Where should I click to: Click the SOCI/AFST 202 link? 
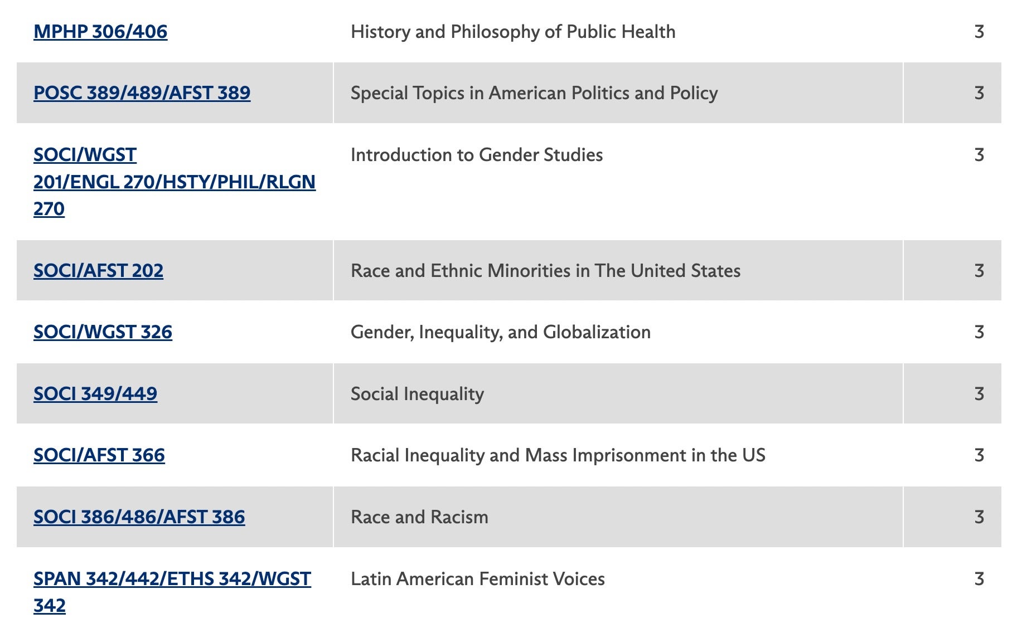point(98,271)
